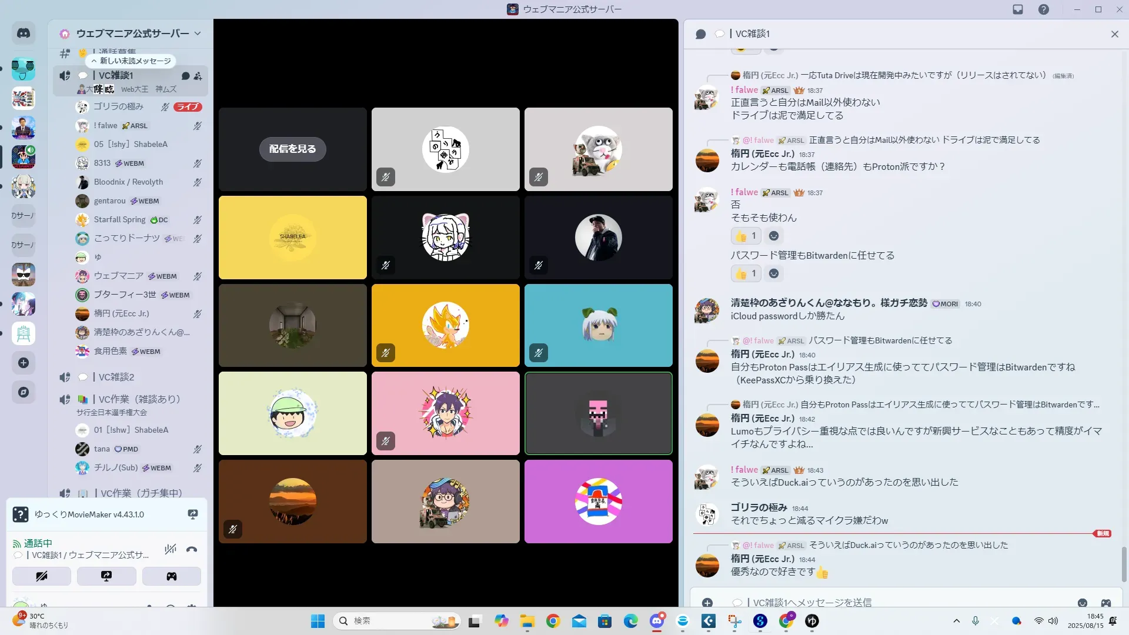This screenshot has height=635, width=1129.
Task: Open Discord direct messages home
Action: (24, 34)
